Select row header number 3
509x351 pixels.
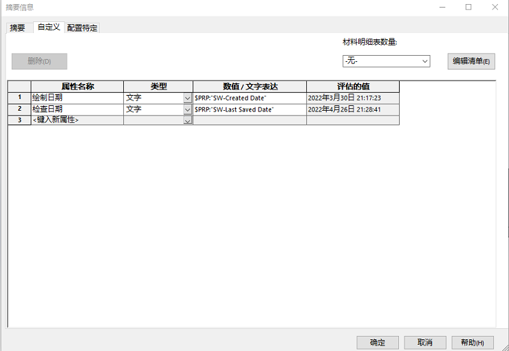click(19, 120)
